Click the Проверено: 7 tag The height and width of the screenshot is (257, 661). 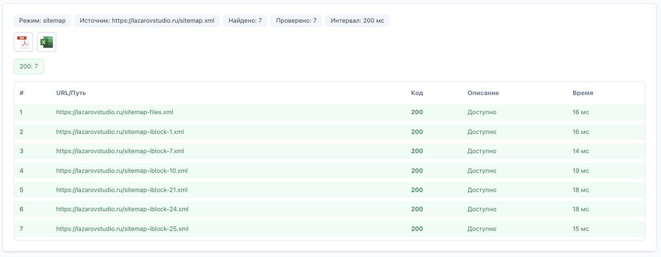coord(296,21)
